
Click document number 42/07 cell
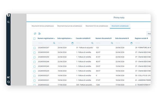[x=98, y=52]
